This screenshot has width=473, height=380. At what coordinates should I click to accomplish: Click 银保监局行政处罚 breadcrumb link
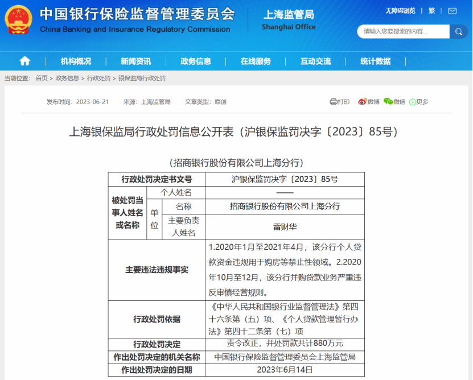click(x=142, y=79)
